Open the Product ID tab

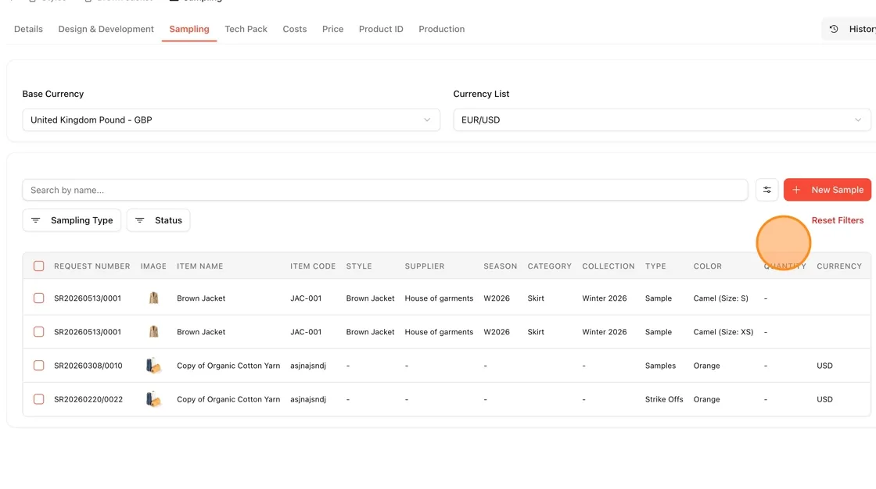click(381, 29)
